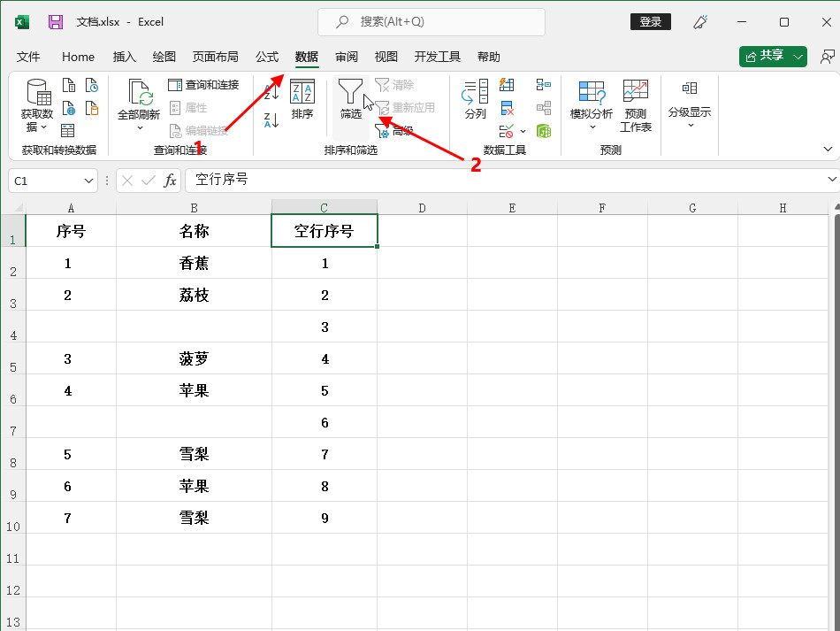Click the Insert Function fx icon

point(170,181)
